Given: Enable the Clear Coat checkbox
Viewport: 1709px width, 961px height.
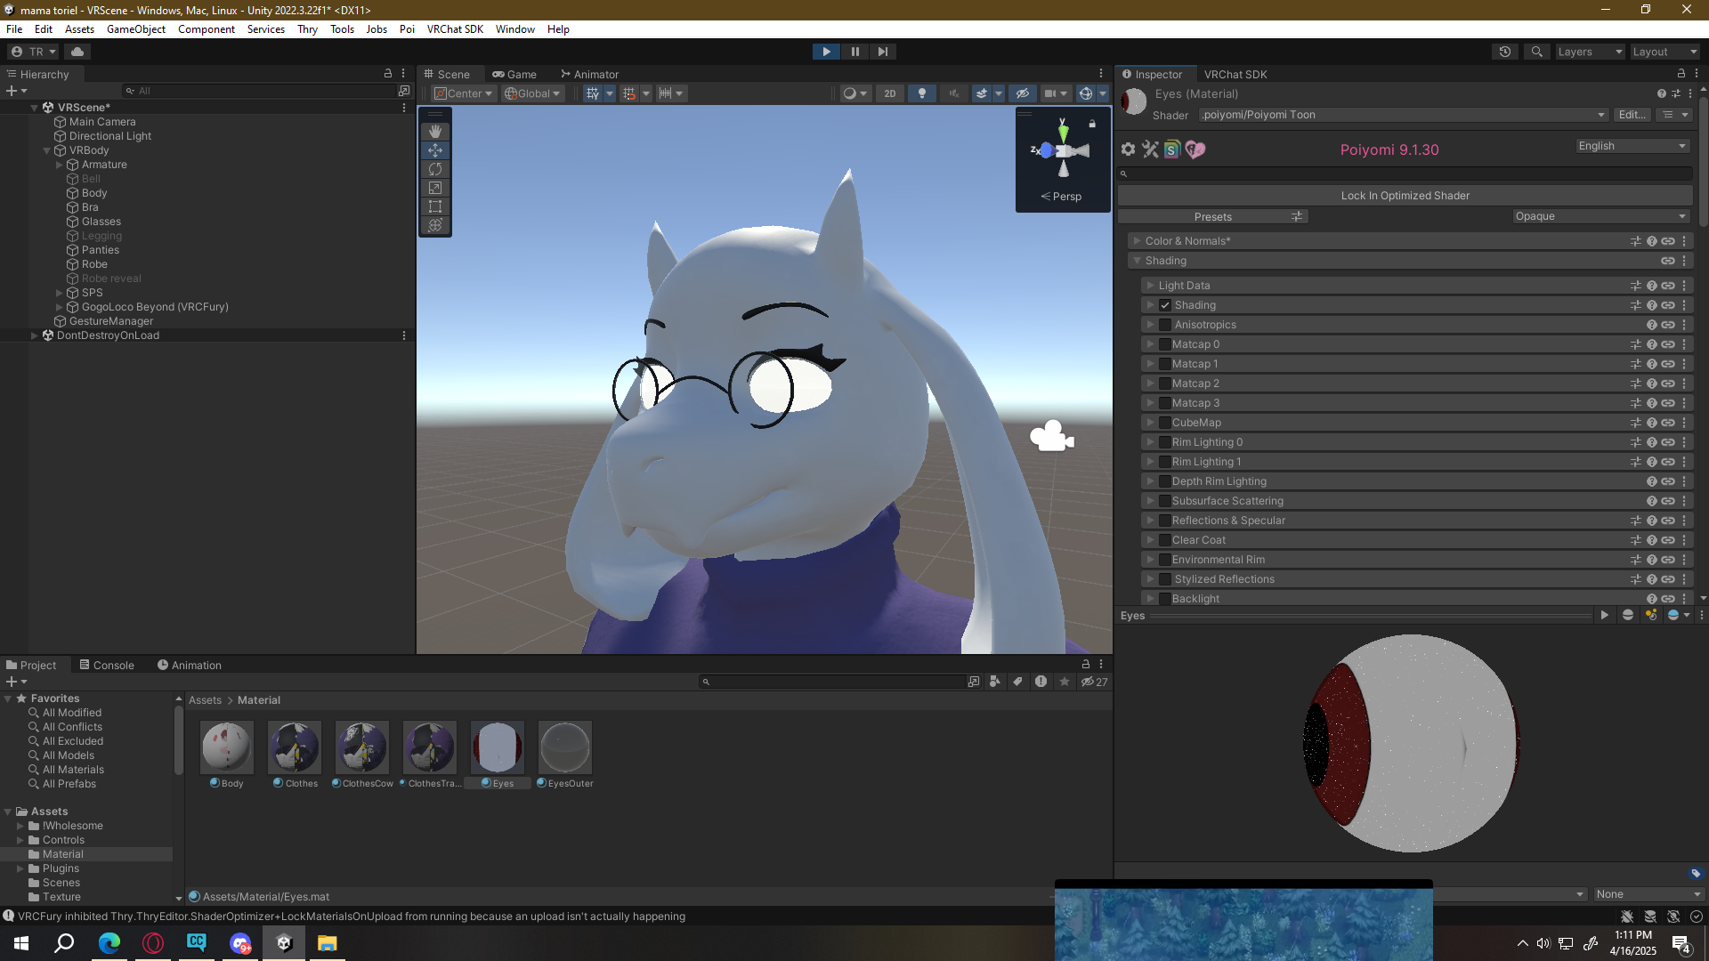Looking at the screenshot, I should [1165, 540].
